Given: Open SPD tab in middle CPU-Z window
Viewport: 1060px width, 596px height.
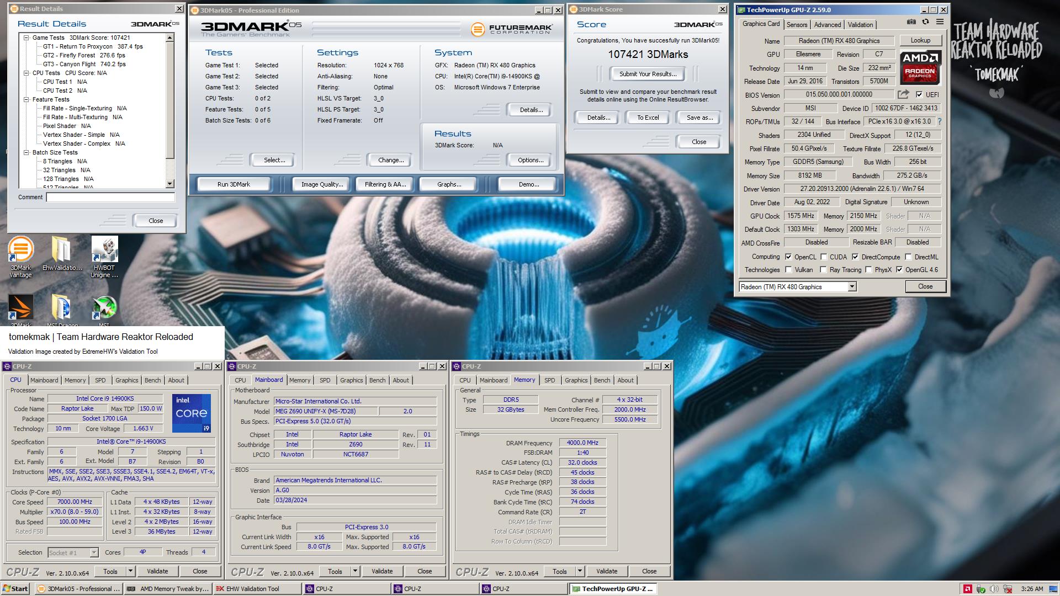Looking at the screenshot, I should 325,380.
